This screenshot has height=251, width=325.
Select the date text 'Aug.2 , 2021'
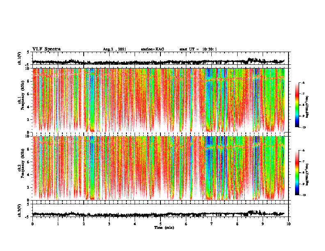(x=114, y=49)
